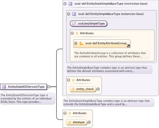Click the EntityStateIOSVersionType purple type icon
The width and height of the screenshot is (159, 128).
[x=4, y=87]
